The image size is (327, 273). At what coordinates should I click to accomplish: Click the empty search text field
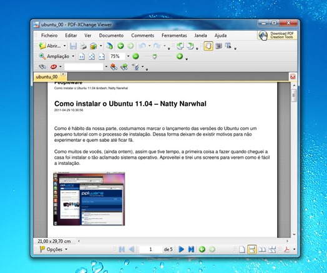84,67
